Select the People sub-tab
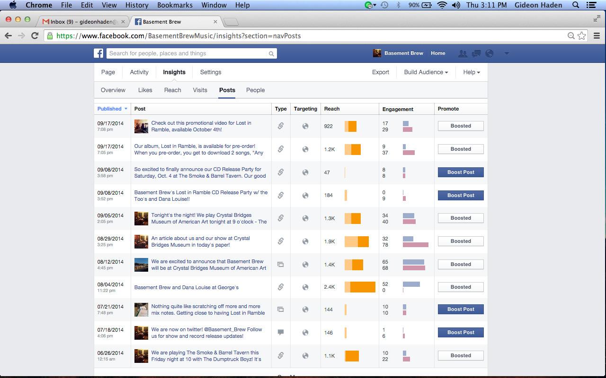The image size is (606, 378). pos(256,90)
